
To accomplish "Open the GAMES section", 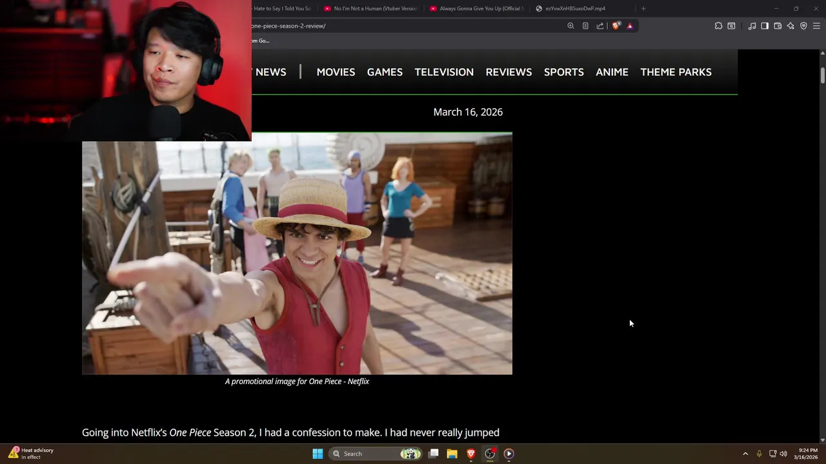I will click(x=385, y=72).
